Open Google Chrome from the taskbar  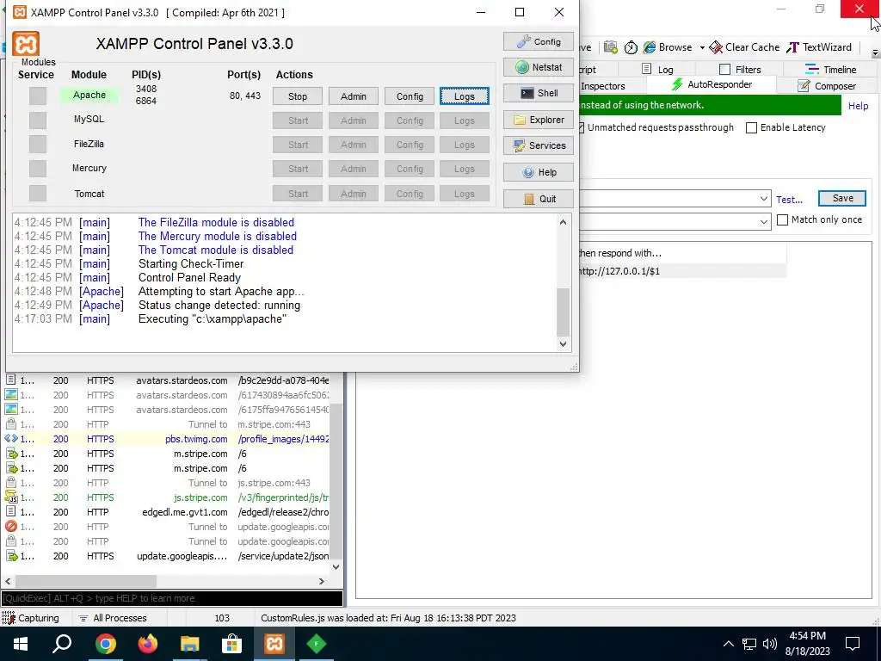pos(106,644)
